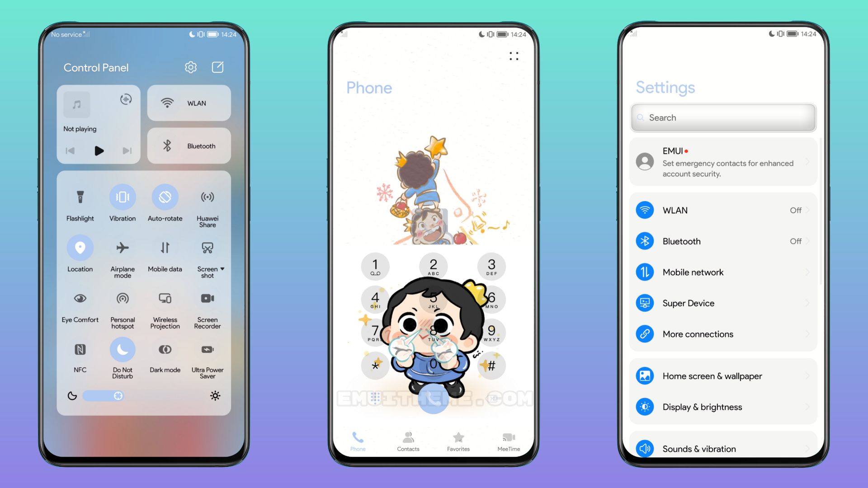
Task: Adjust the brightness slider
Action: coord(117,395)
